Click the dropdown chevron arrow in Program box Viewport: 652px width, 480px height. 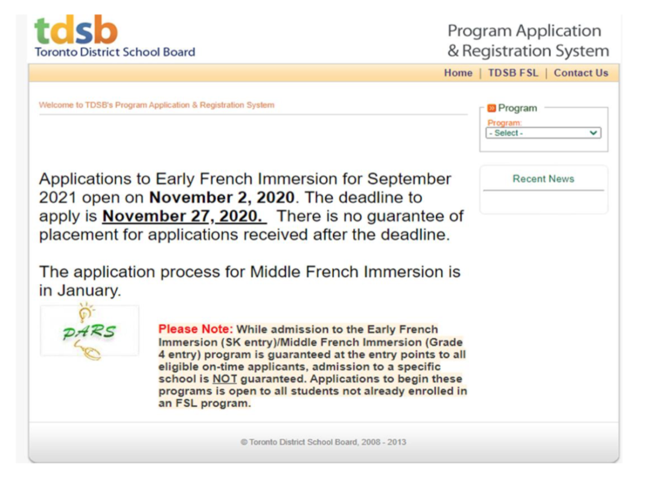[x=593, y=133]
